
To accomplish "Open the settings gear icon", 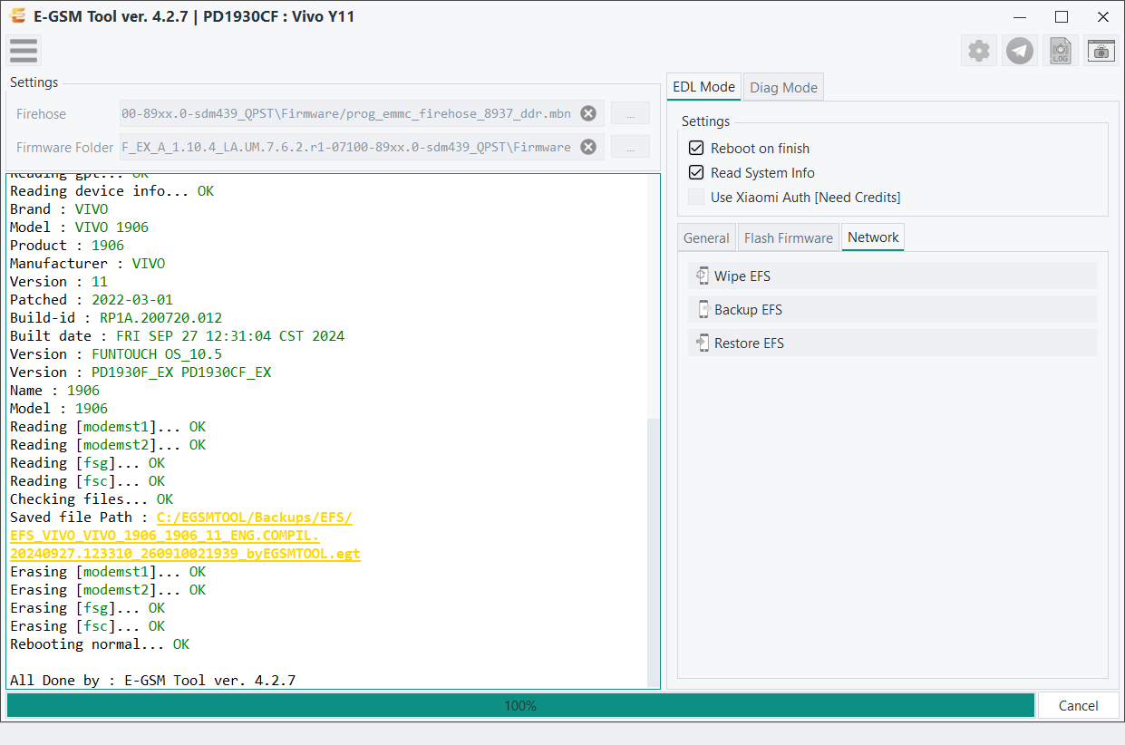I will 979,51.
